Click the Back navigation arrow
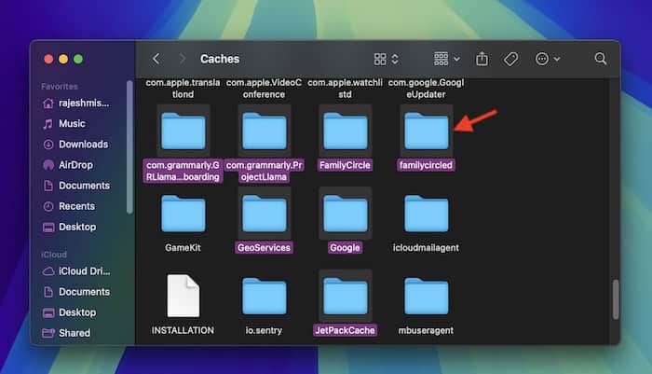Image resolution: width=652 pixels, height=374 pixels. (x=156, y=59)
